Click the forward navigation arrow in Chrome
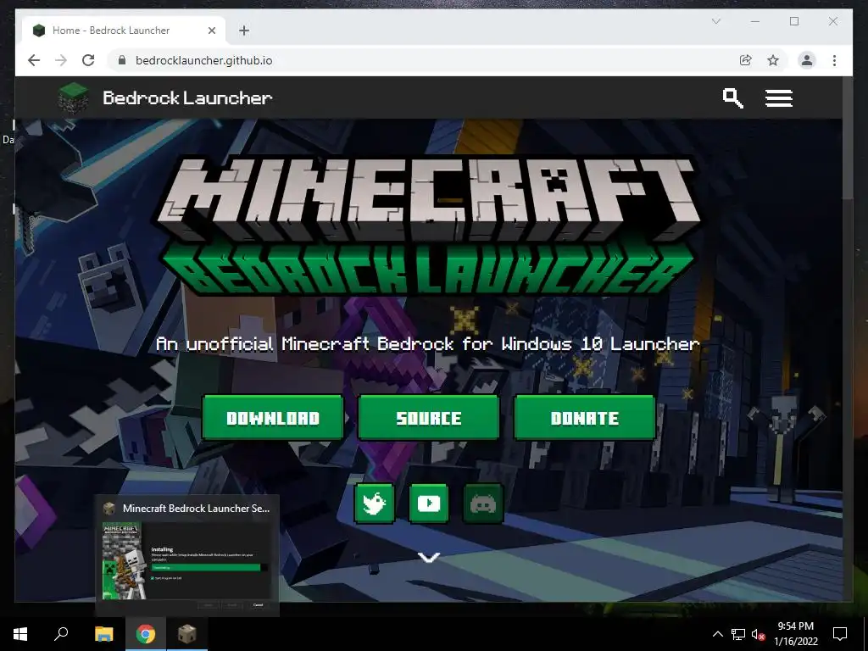Viewport: 868px width, 651px height. coord(61,60)
